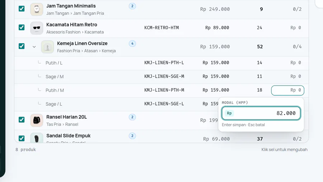Open the Jam Tangan Minimalis watch thumbnail
This screenshot has width=323, height=182.
tap(37, 9)
